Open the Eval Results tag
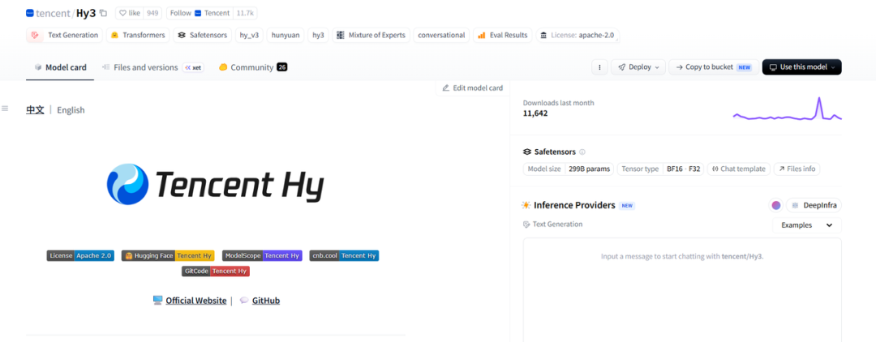Image resolution: width=876 pixels, height=342 pixels. (503, 35)
